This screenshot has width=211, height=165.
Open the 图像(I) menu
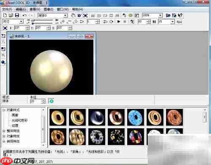tap(49, 9)
